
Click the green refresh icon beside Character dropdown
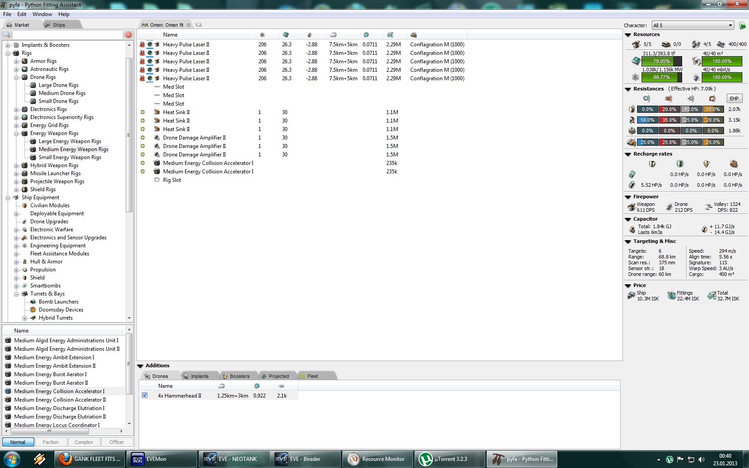tap(742, 25)
